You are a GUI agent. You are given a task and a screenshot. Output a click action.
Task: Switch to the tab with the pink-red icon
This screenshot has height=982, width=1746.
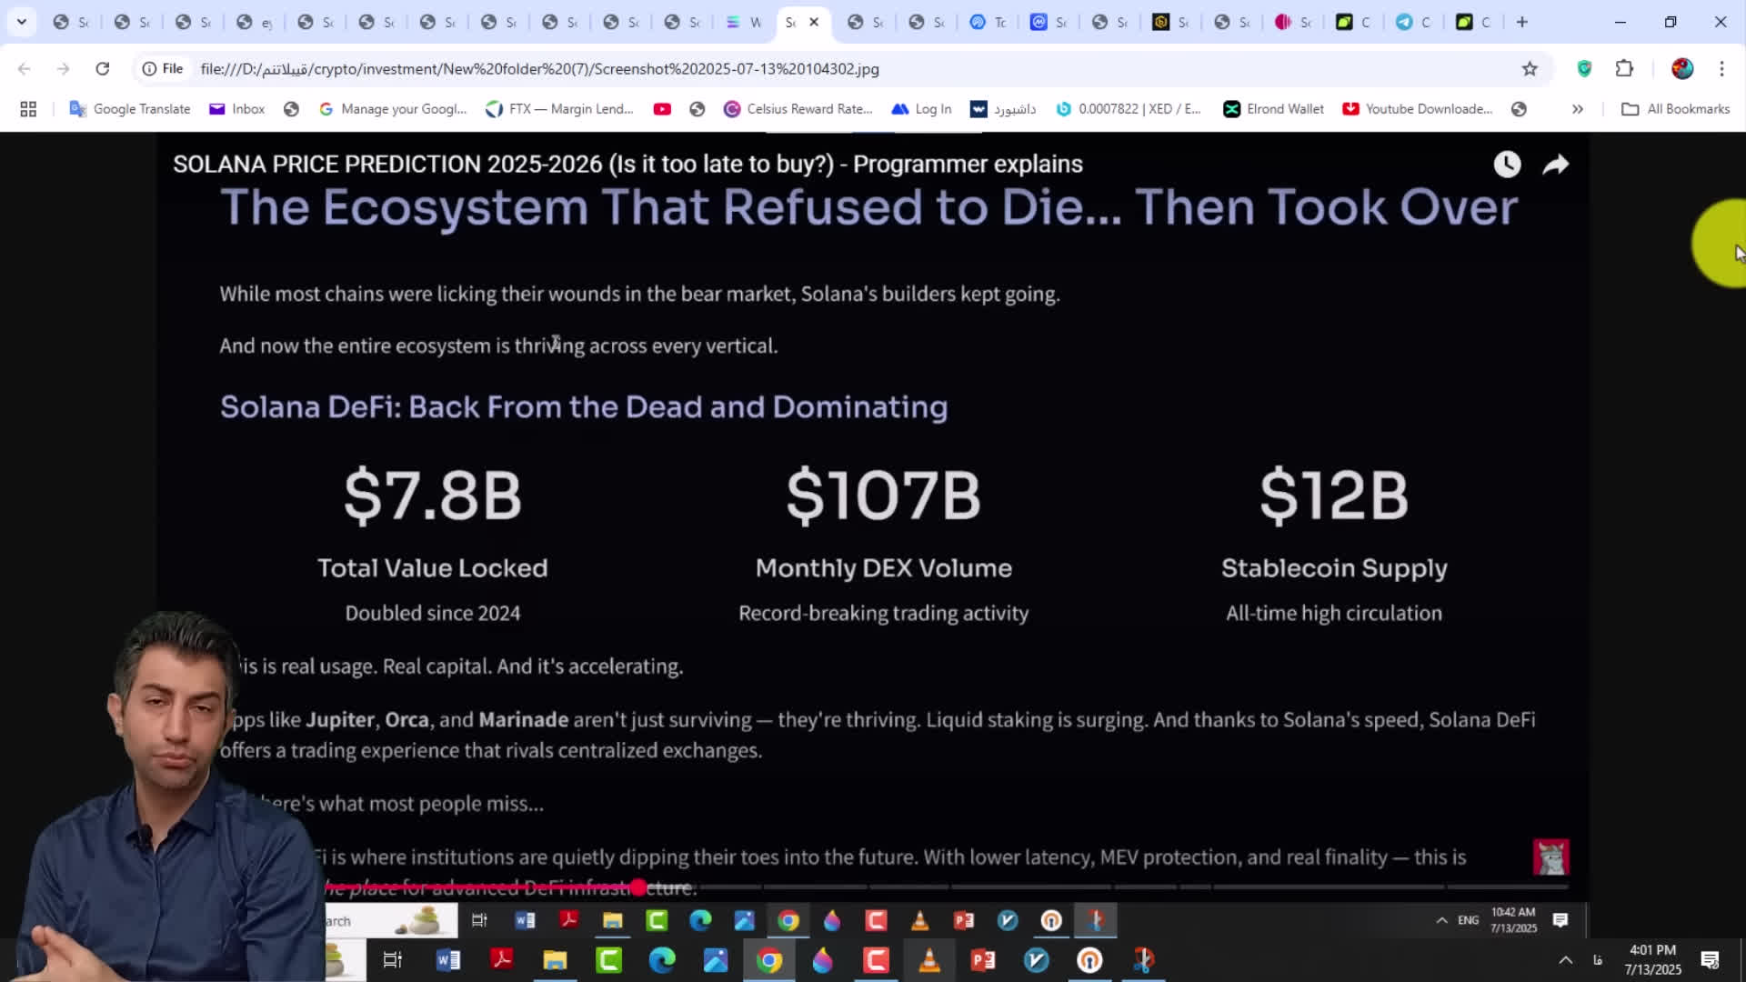[1293, 22]
